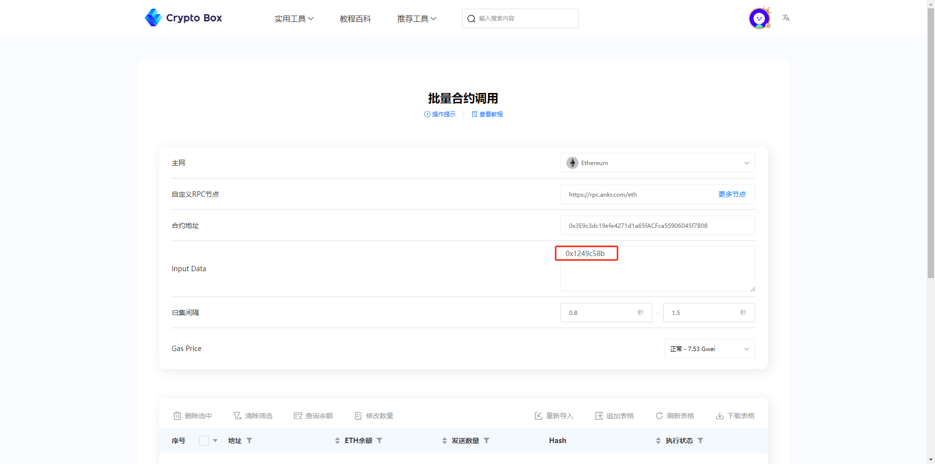Image resolution: width=935 pixels, height=464 pixels.
Task: Open the Ethereum network dropdown
Action: coord(657,163)
